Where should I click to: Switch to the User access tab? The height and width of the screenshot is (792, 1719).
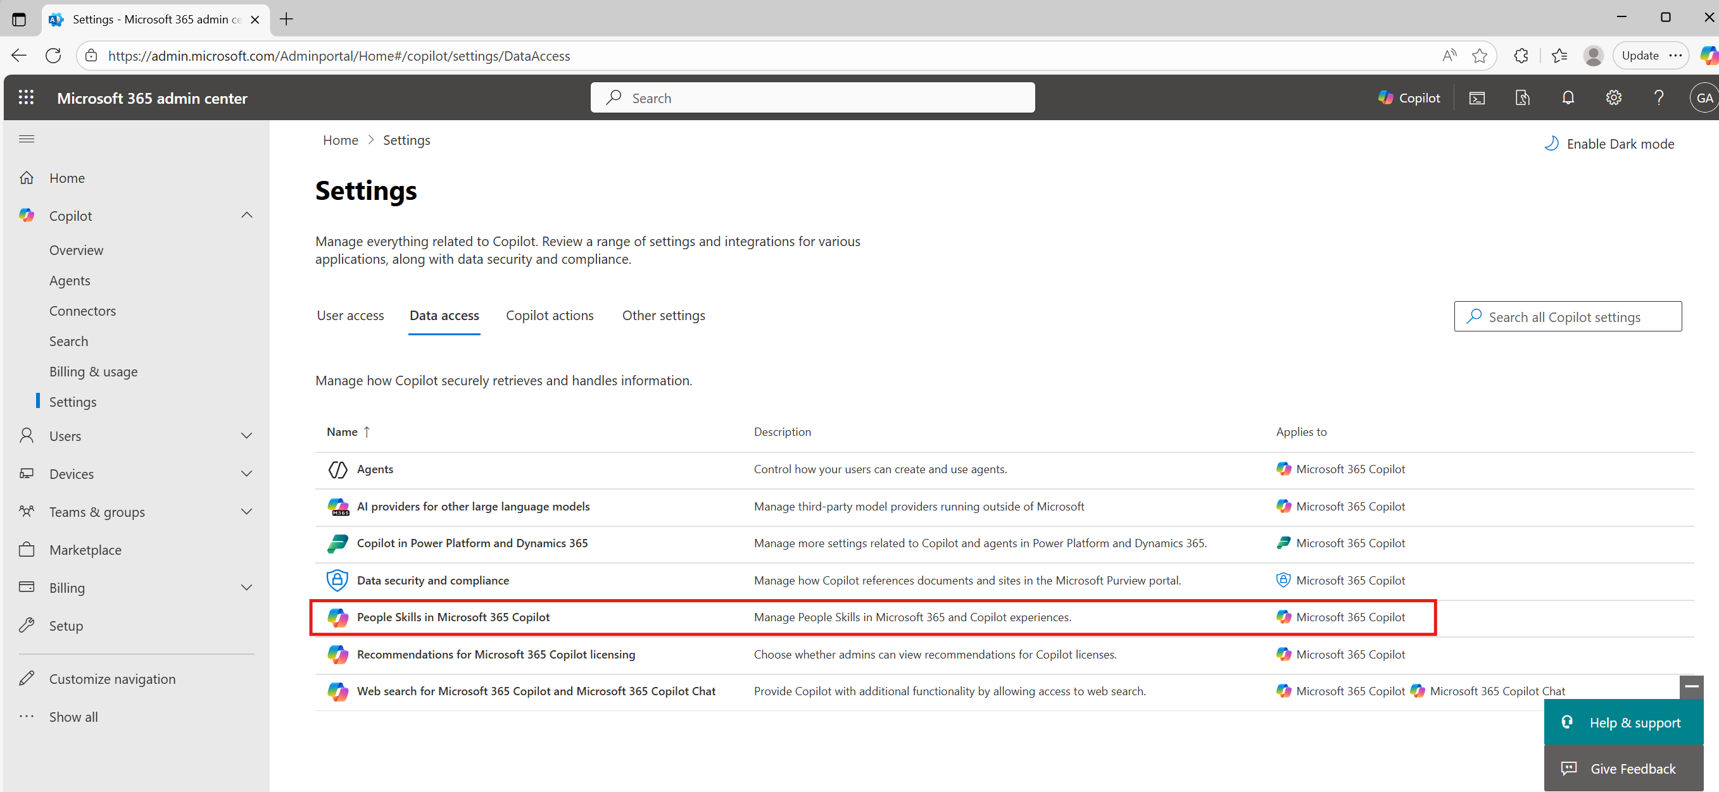[x=350, y=315]
